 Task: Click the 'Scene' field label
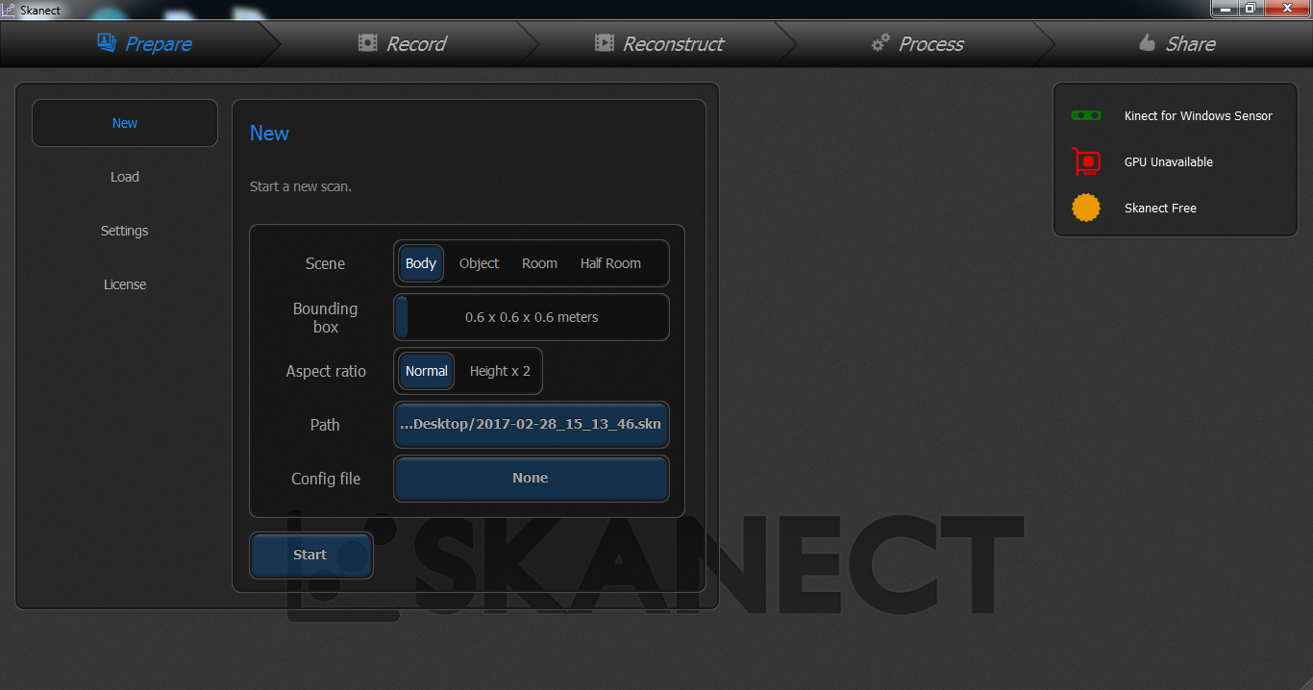pos(325,263)
